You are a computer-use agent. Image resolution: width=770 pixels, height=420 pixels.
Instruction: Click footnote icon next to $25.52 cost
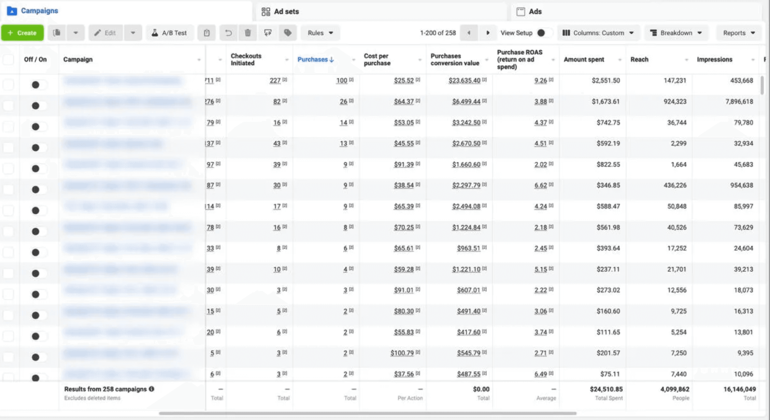click(418, 80)
